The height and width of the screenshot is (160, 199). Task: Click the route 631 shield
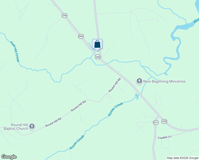156,123
